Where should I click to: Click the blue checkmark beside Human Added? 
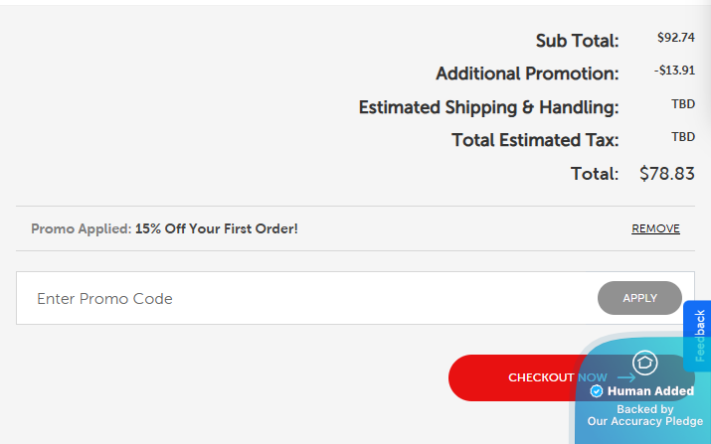click(597, 391)
